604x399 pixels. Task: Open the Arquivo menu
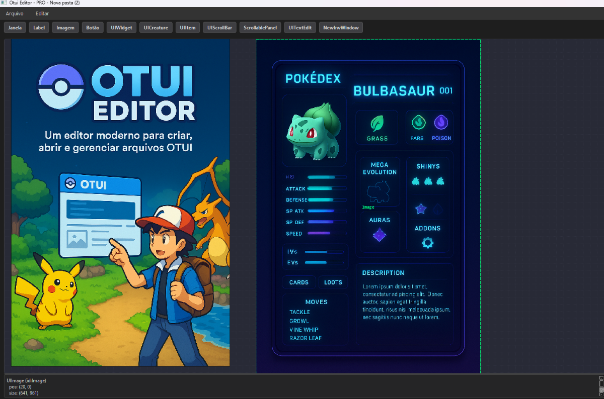click(15, 14)
